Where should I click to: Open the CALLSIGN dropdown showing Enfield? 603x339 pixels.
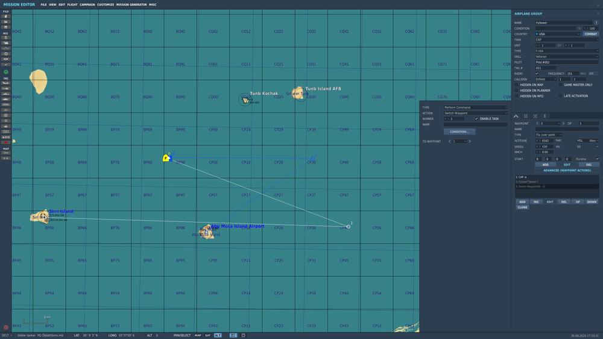click(546, 79)
